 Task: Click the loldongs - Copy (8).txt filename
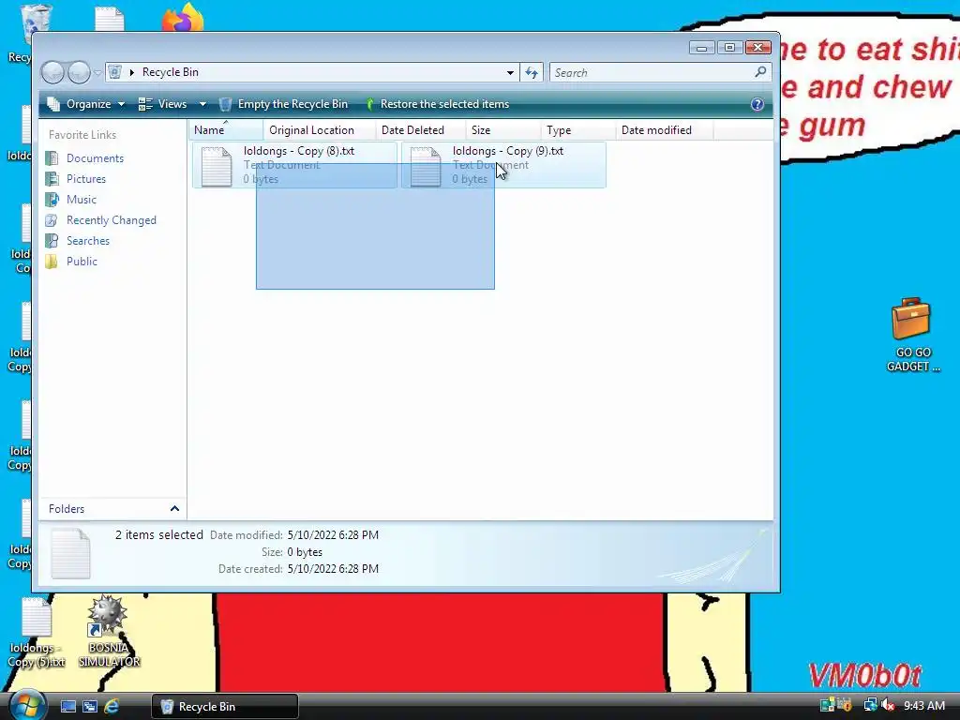tap(299, 151)
